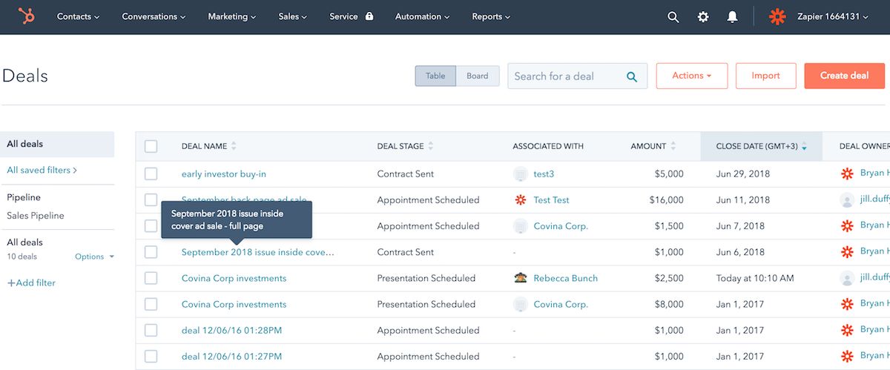Screen dimensions: 890x370
Task: Click the Add filter link
Action: pos(31,283)
